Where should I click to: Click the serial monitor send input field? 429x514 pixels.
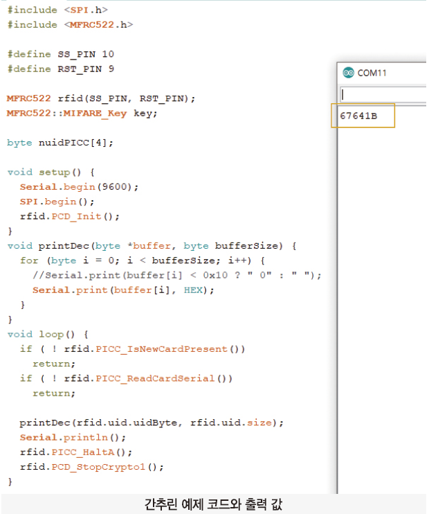[x=383, y=95]
